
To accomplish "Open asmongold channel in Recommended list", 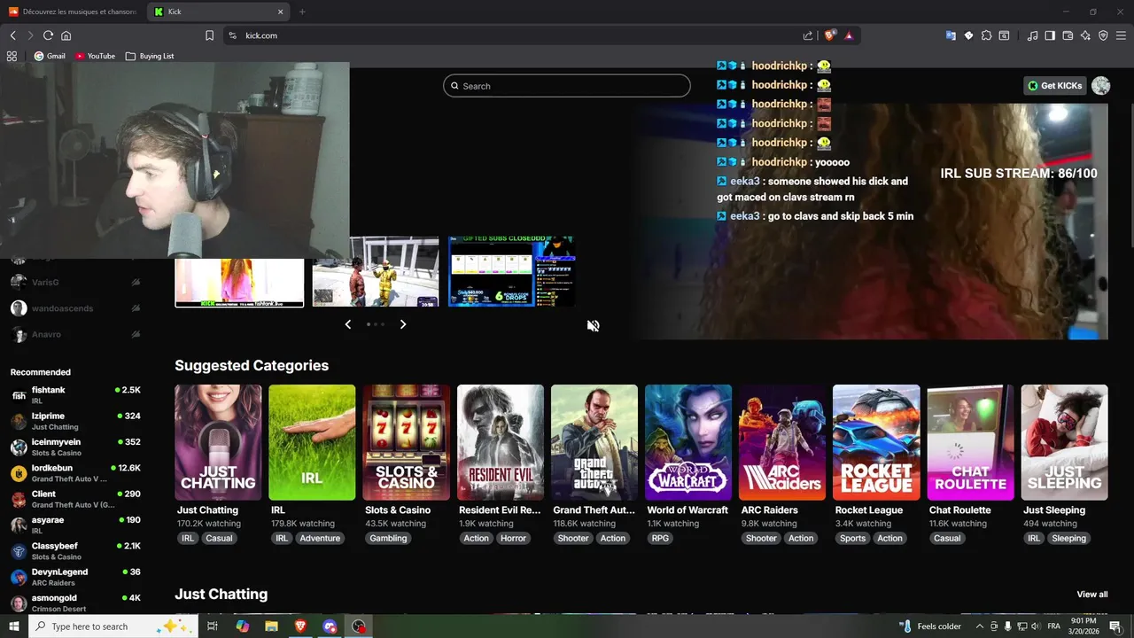I will [x=75, y=603].
